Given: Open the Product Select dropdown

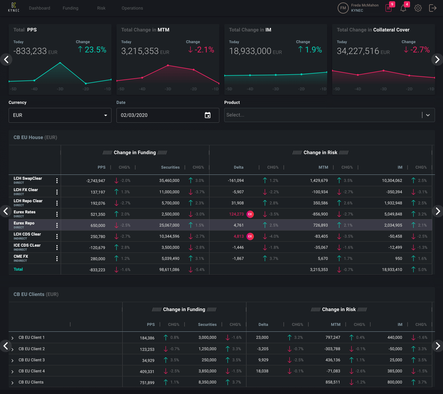Looking at the screenshot, I should tap(329, 115).
